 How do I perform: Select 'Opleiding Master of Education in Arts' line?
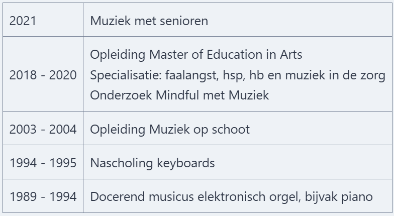pos(196,54)
